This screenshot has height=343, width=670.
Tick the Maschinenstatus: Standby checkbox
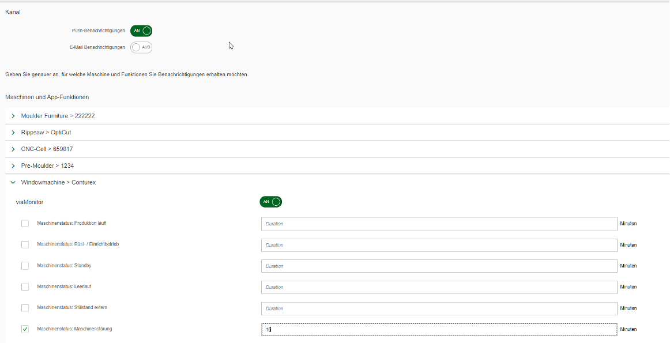(x=25, y=266)
